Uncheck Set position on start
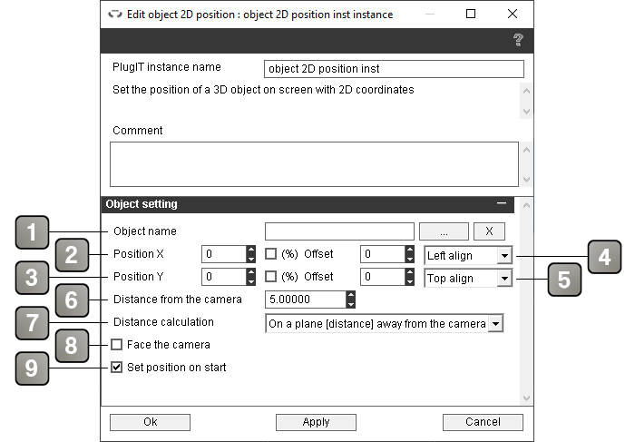The height and width of the screenshot is (442, 635). click(x=117, y=368)
